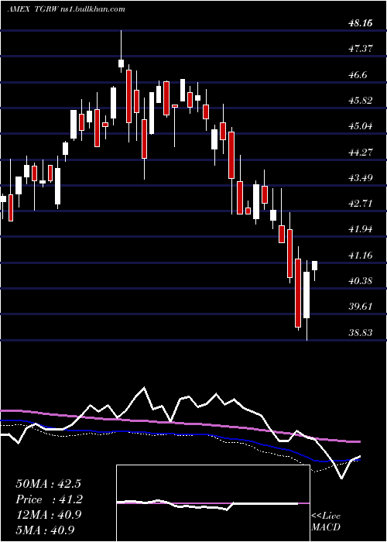Select the 44.27 price axis label
Image resolution: width=387 pixels, height=542 pixels.
tap(361, 153)
